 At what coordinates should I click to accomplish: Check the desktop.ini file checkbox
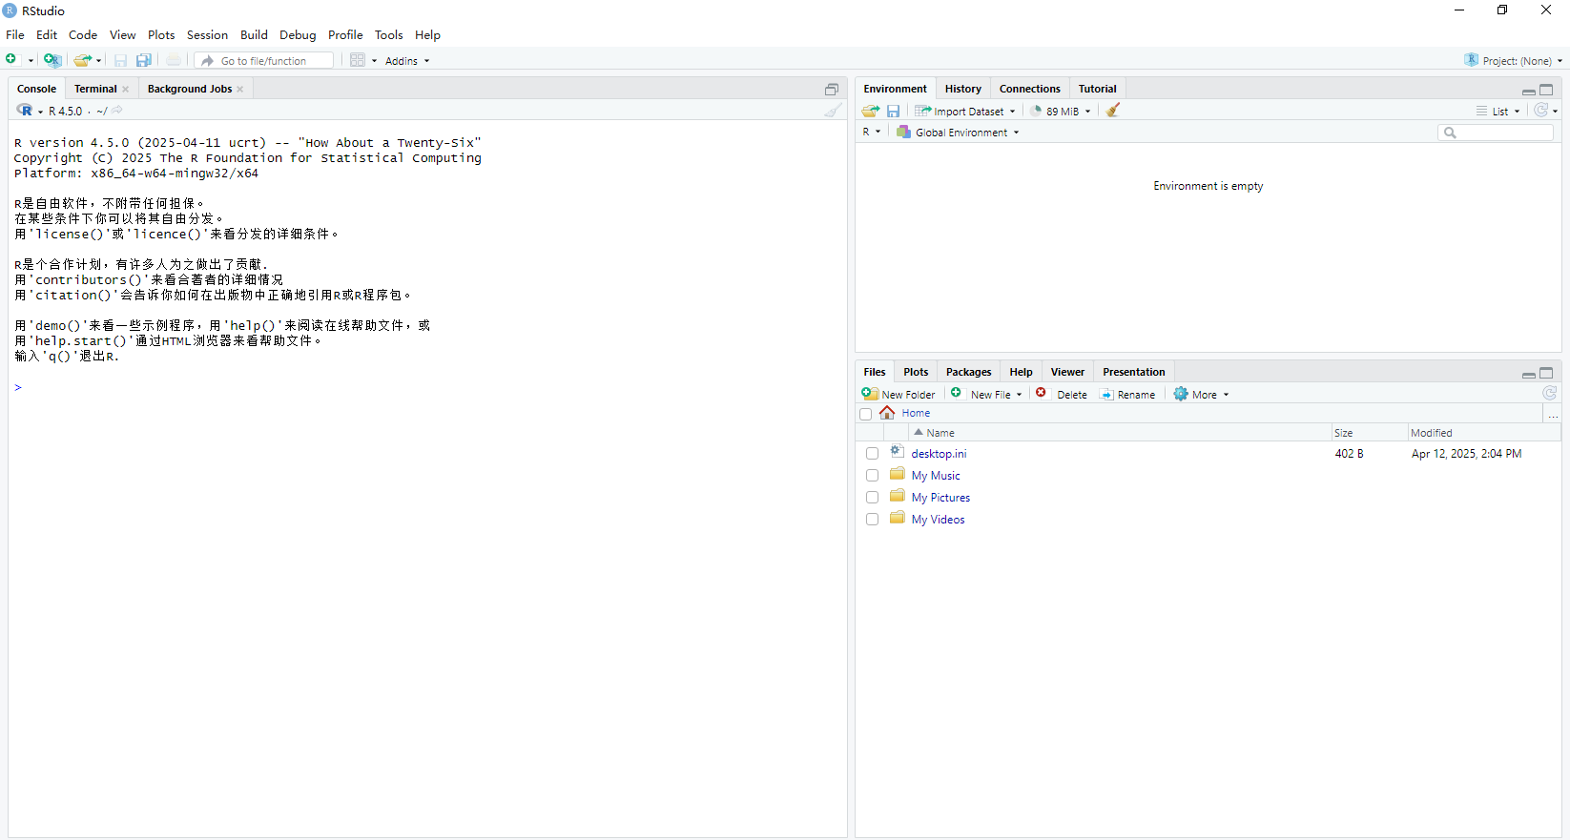(x=872, y=454)
